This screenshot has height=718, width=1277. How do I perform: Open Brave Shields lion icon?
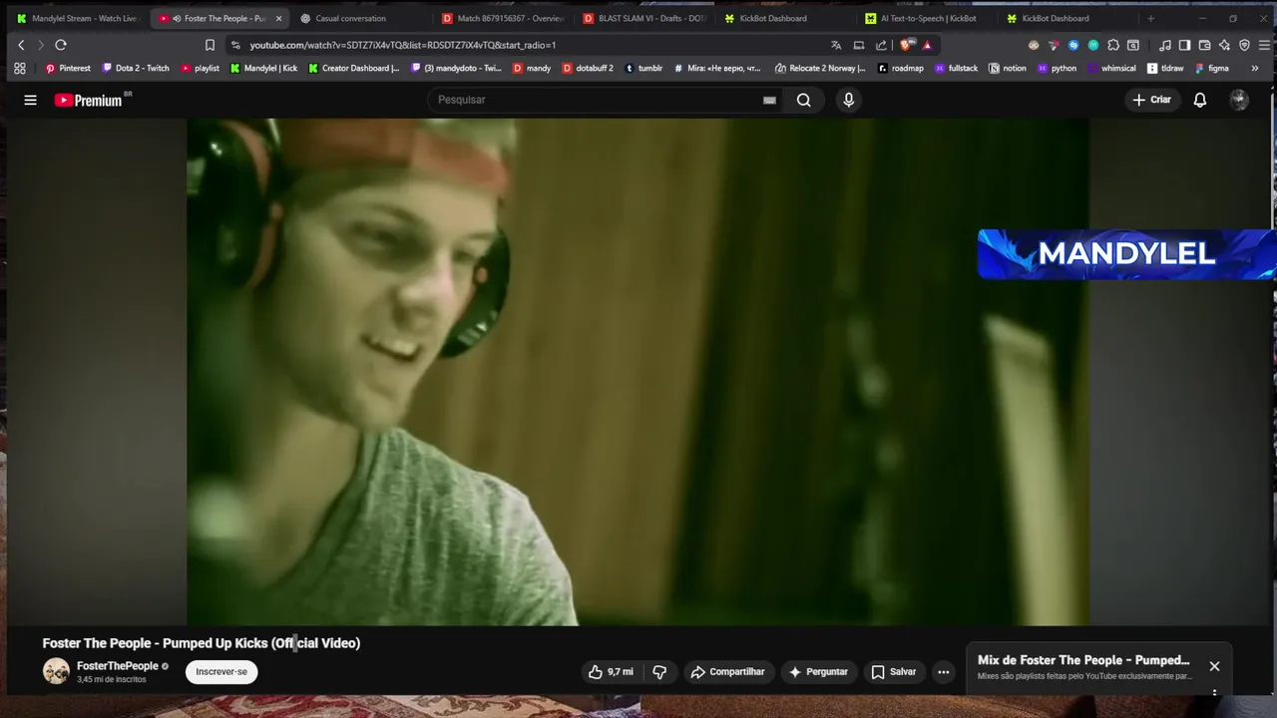pyautogui.click(x=906, y=45)
